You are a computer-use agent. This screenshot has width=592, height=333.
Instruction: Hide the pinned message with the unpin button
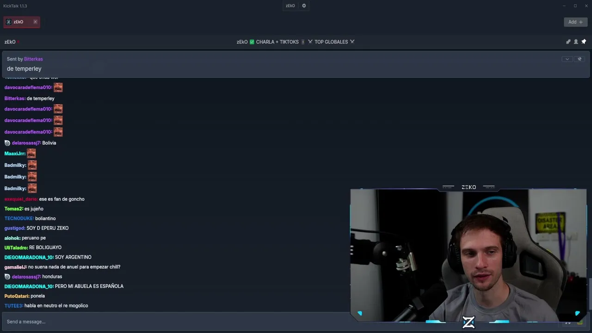pyautogui.click(x=580, y=59)
